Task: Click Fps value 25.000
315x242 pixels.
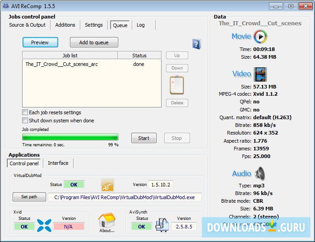Action: point(262,156)
